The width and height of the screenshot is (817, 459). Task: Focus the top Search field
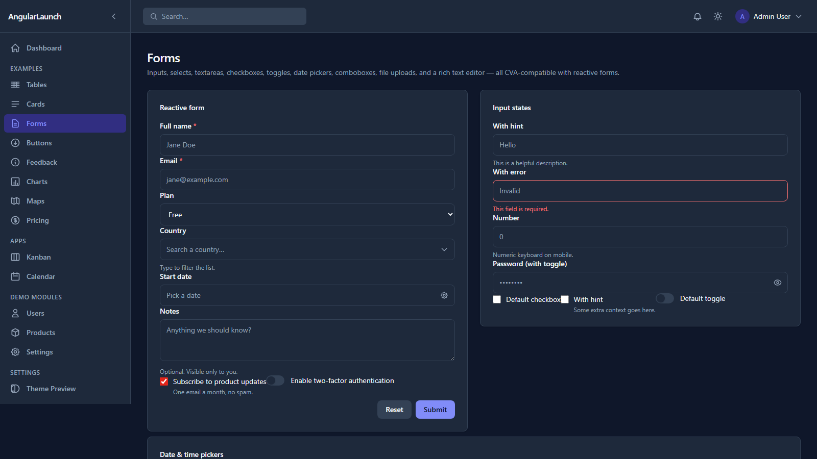pos(225,16)
